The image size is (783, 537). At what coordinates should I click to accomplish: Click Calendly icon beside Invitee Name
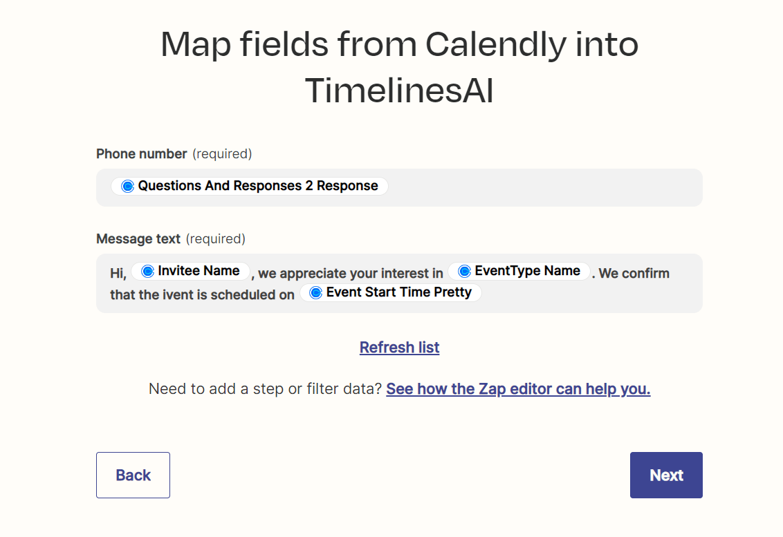pyautogui.click(x=147, y=271)
